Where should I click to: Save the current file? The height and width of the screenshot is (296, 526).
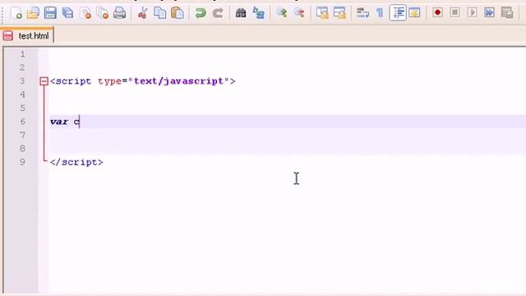coord(50,13)
